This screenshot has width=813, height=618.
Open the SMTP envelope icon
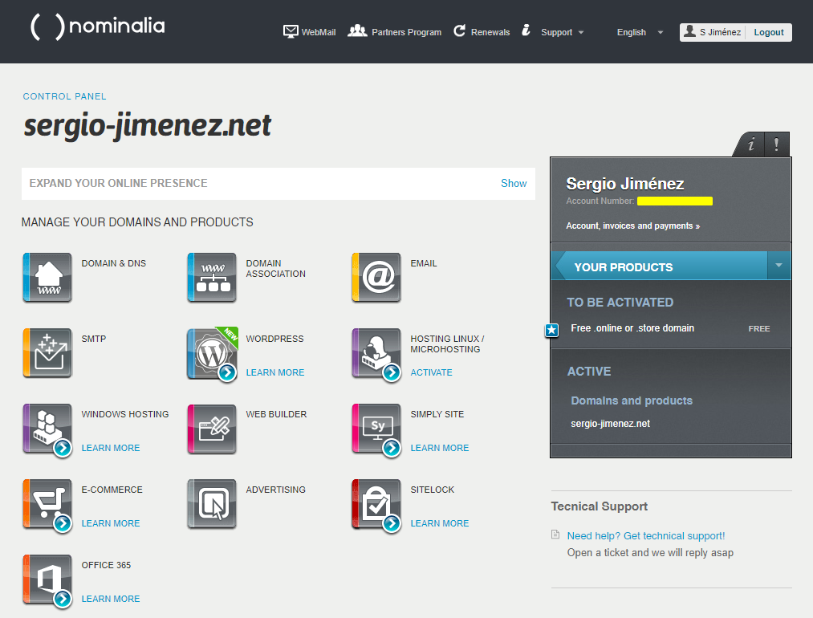click(47, 352)
